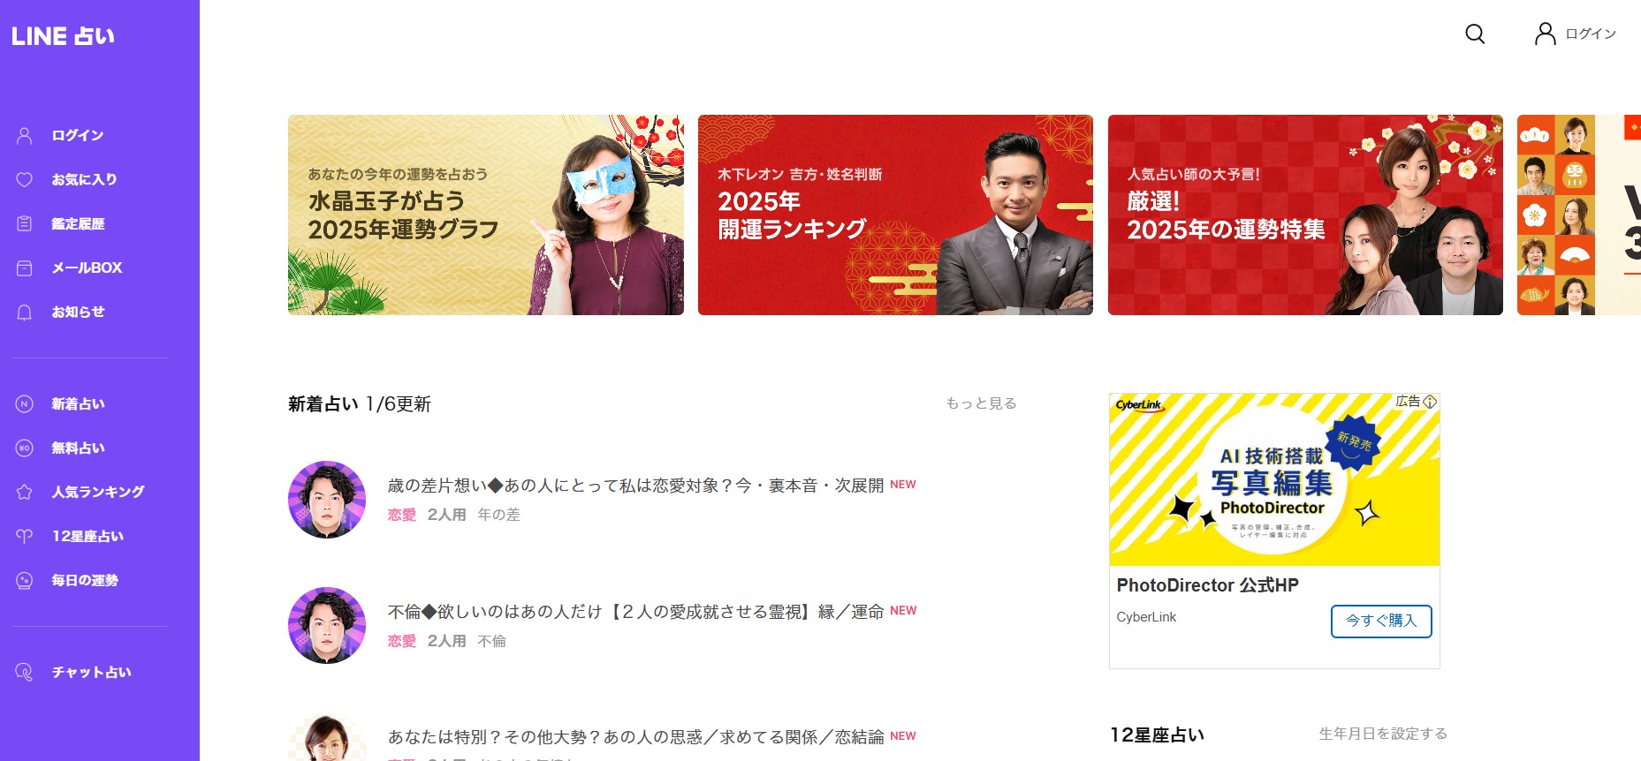Click the notifications bell icon
1641x761 pixels.
[x=25, y=313]
